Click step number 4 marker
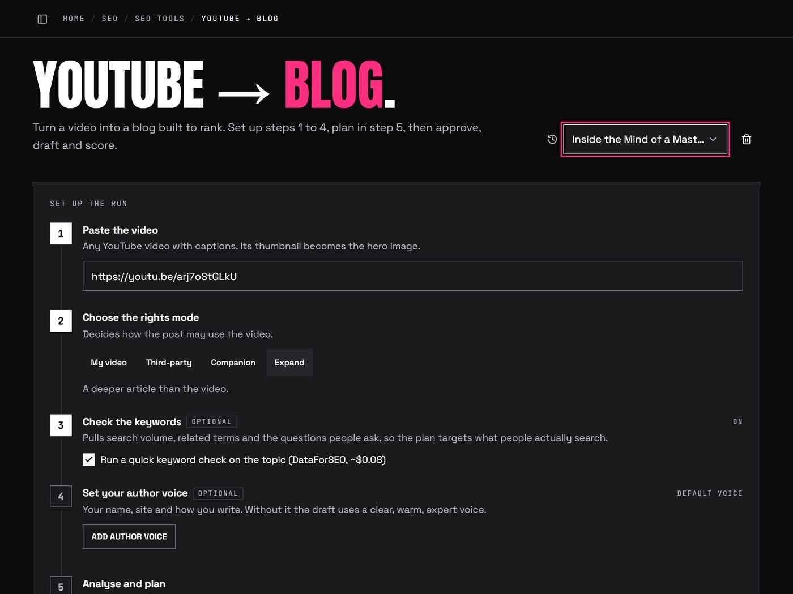 (61, 497)
